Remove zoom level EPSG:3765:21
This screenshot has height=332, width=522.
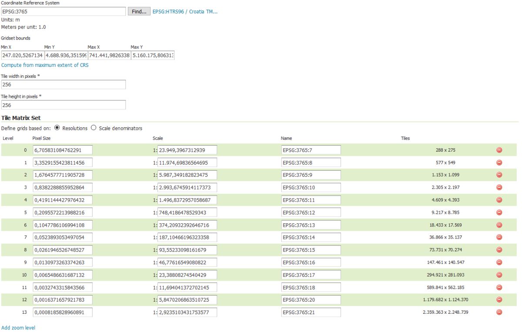pyautogui.click(x=499, y=312)
